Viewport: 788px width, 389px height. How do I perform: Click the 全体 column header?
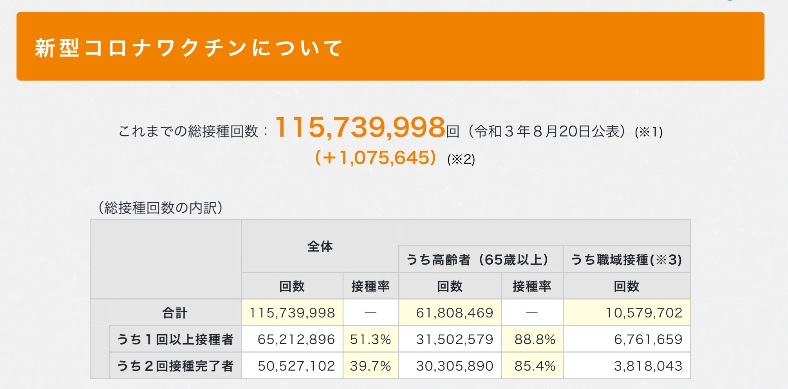(320, 247)
